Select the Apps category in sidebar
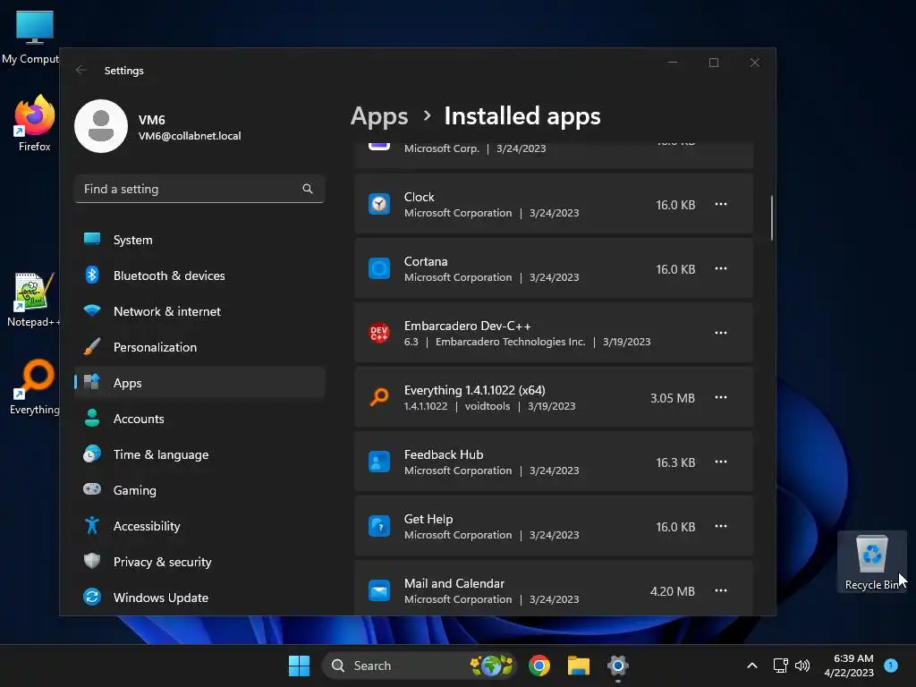The height and width of the screenshot is (687, 916). click(199, 383)
